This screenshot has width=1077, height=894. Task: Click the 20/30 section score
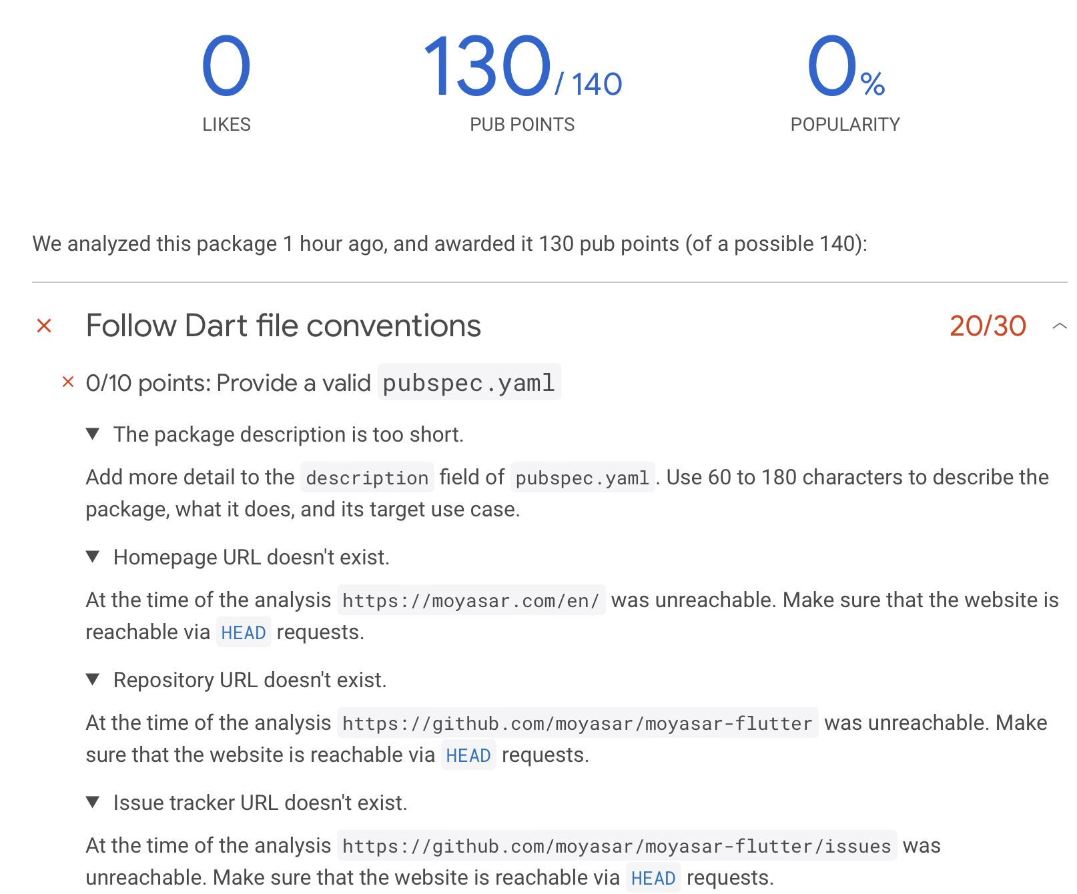pos(988,326)
